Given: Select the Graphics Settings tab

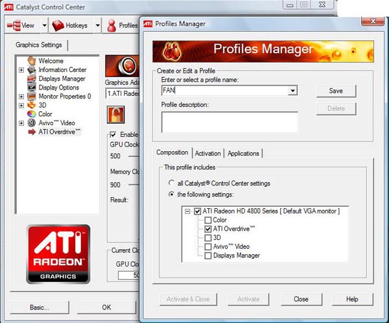Looking at the screenshot, I should click(x=39, y=45).
